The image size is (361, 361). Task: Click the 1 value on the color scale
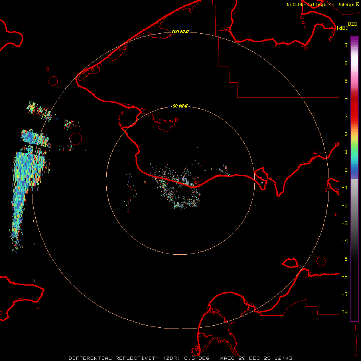tap(346, 152)
